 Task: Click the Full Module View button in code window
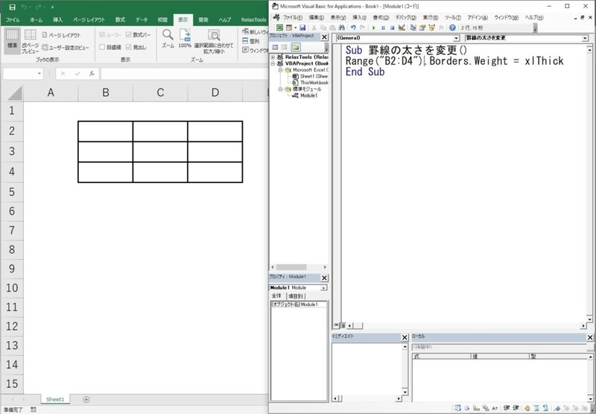[343, 325]
